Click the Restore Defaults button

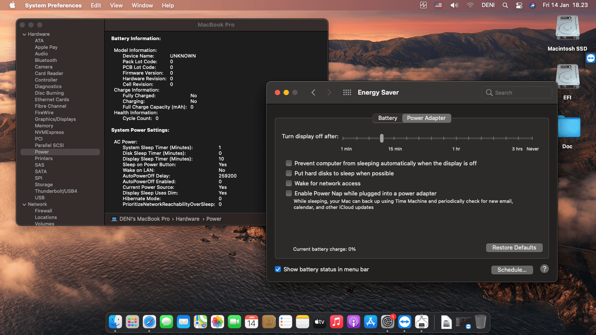pyautogui.click(x=514, y=247)
